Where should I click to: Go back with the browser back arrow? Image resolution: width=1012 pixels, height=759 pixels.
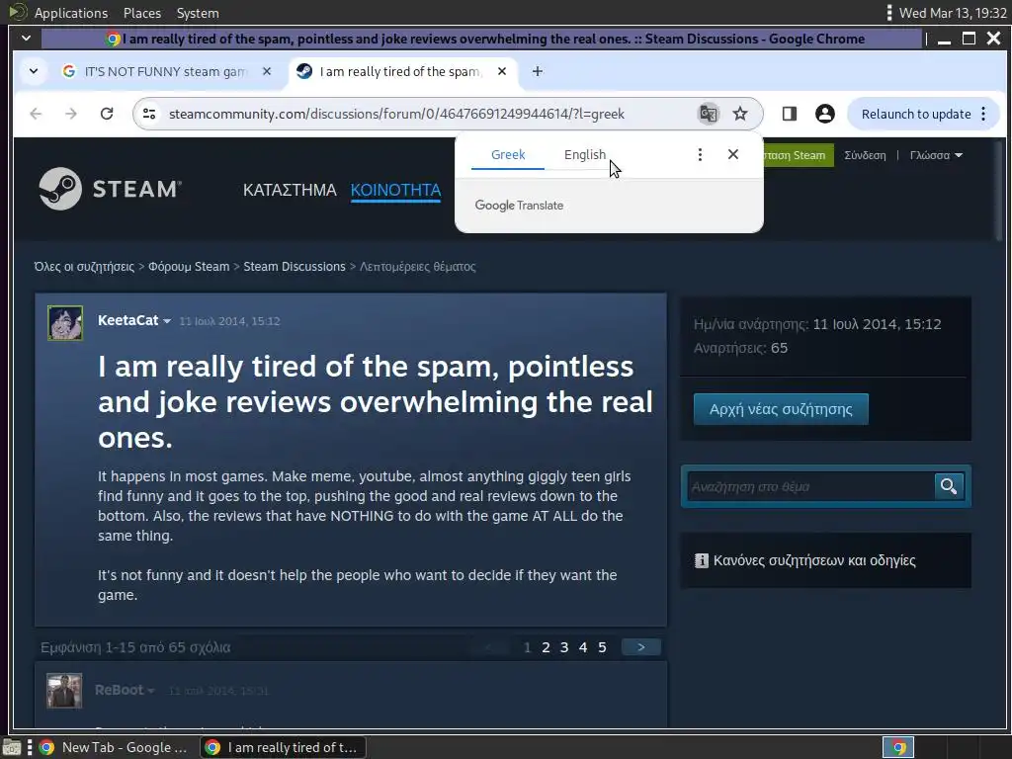click(x=37, y=114)
